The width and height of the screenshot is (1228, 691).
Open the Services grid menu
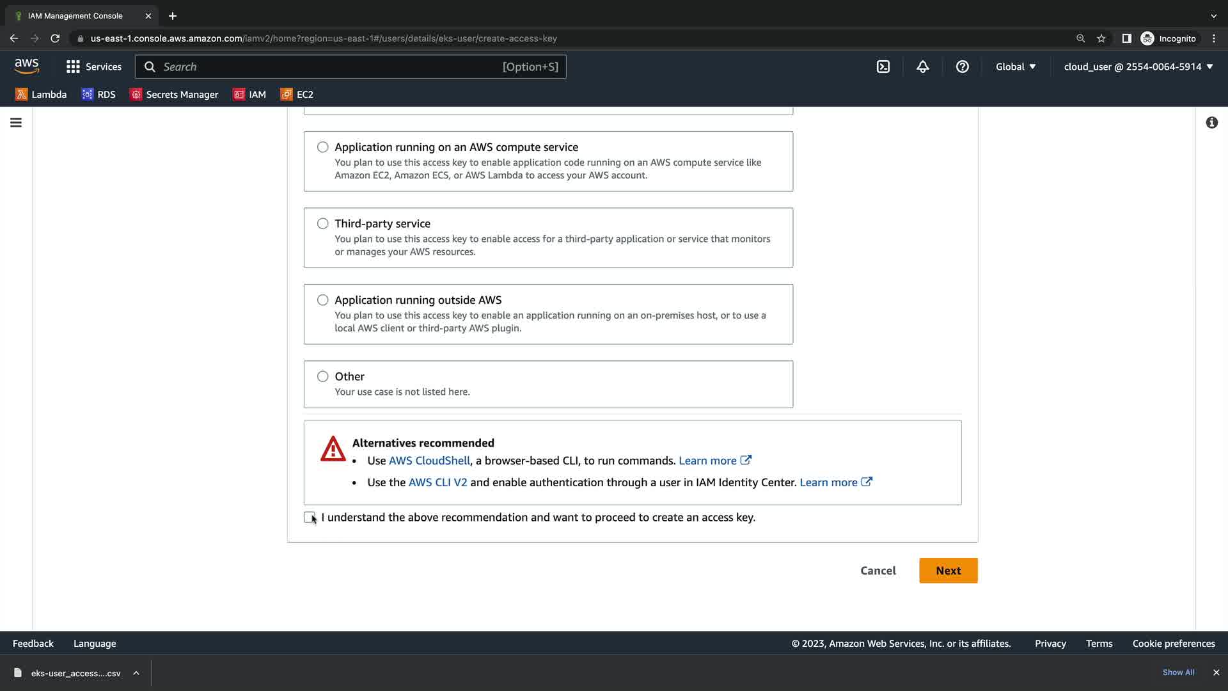click(x=93, y=67)
